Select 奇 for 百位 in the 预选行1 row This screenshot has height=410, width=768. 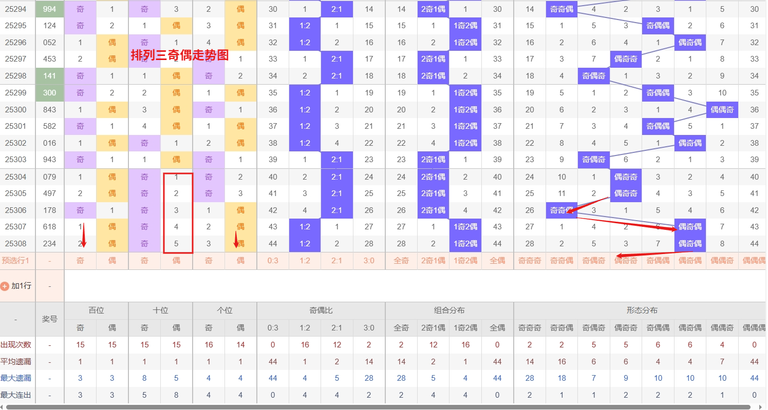click(x=80, y=261)
